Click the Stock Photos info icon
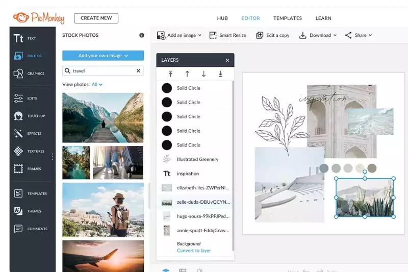The width and height of the screenshot is (408, 272). tap(142, 35)
